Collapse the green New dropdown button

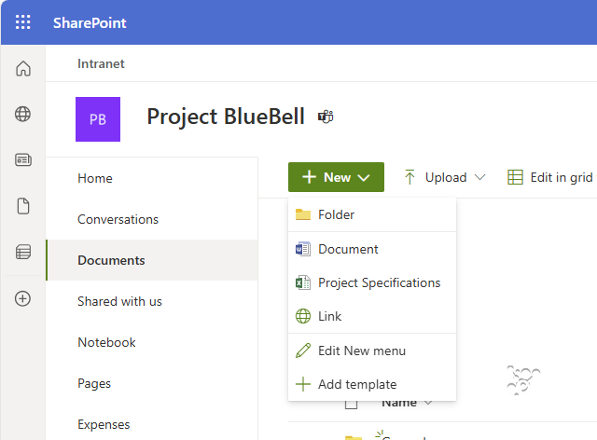coord(336,177)
